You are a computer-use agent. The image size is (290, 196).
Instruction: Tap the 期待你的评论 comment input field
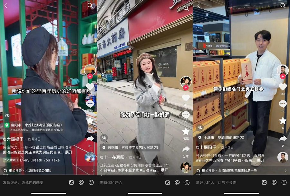click(129, 182)
